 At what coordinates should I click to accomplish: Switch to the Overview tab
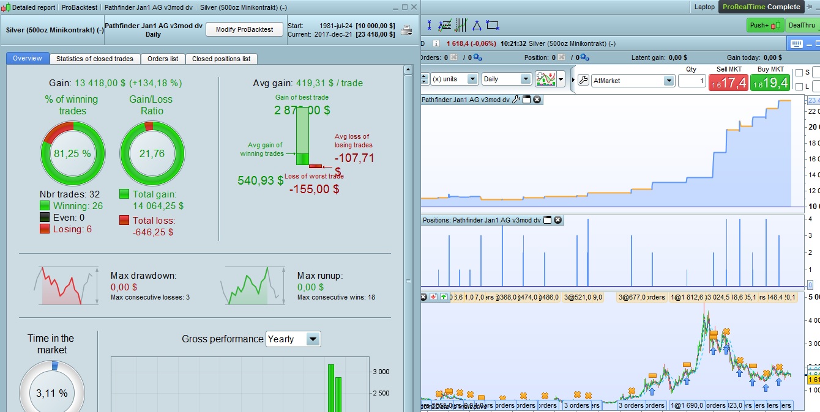click(28, 58)
